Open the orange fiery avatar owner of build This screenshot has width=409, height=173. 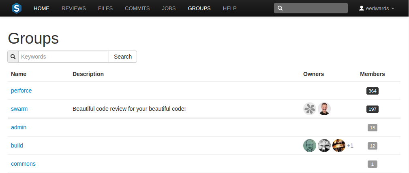339,146
